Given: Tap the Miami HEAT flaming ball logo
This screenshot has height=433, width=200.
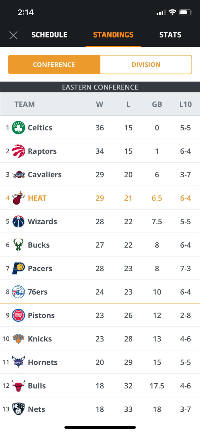Looking at the screenshot, I should pos(18,198).
